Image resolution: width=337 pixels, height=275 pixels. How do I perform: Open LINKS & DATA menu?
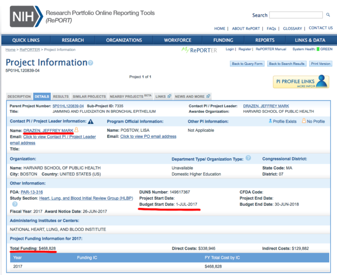click(310, 40)
